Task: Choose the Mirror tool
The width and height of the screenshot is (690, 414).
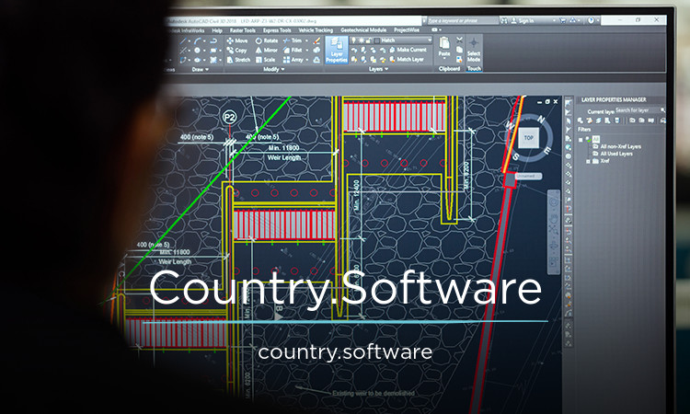Action: pos(266,51)
